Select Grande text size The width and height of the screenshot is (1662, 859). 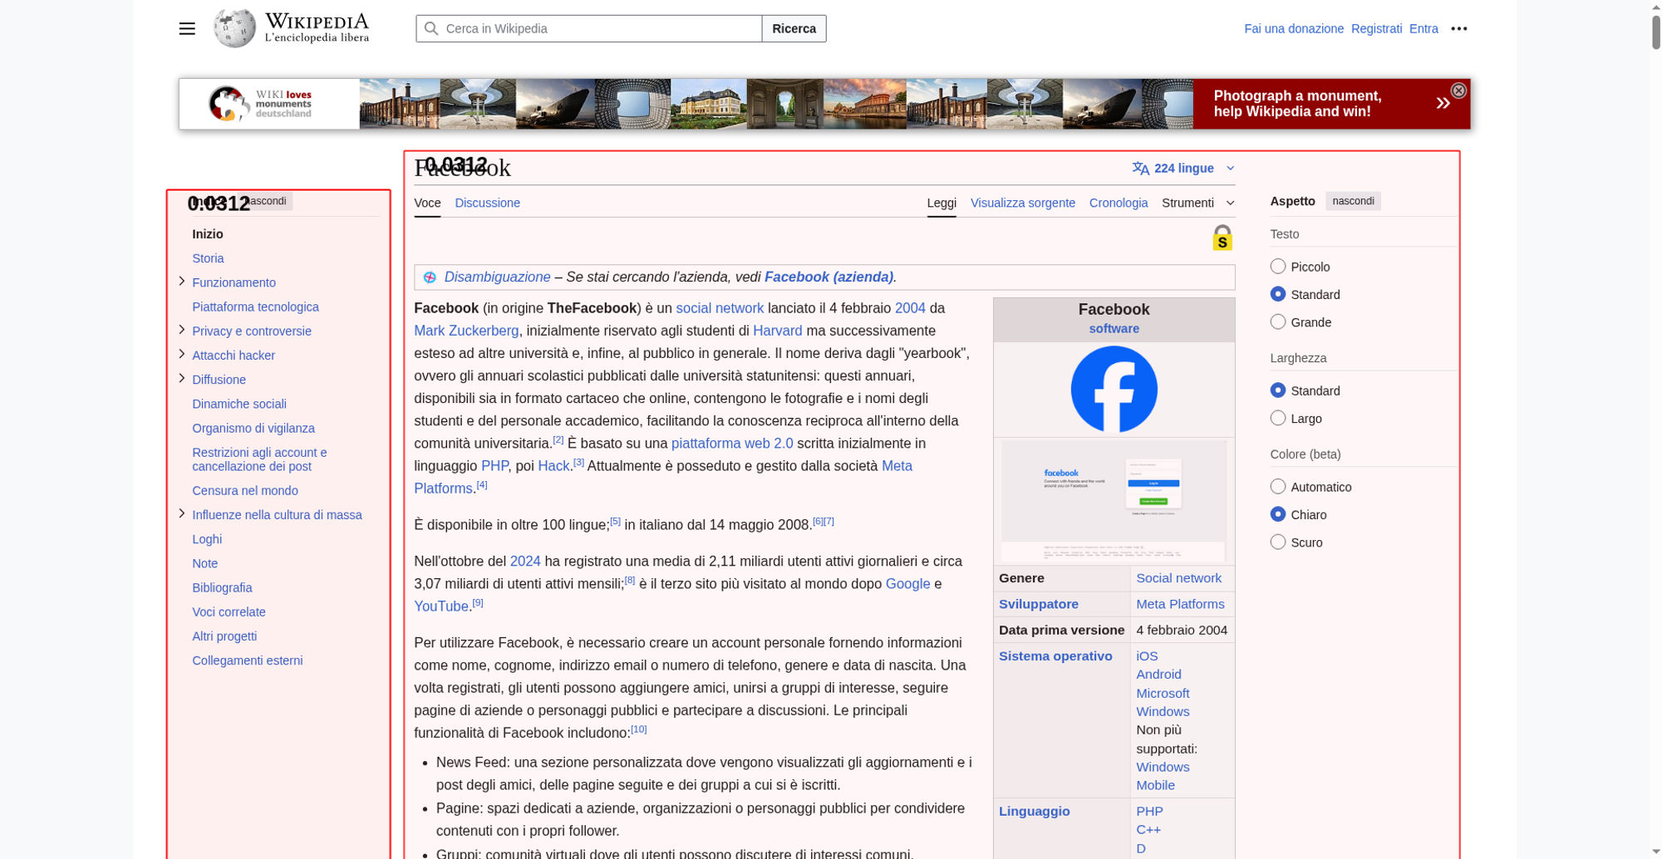pos(1278,322)
